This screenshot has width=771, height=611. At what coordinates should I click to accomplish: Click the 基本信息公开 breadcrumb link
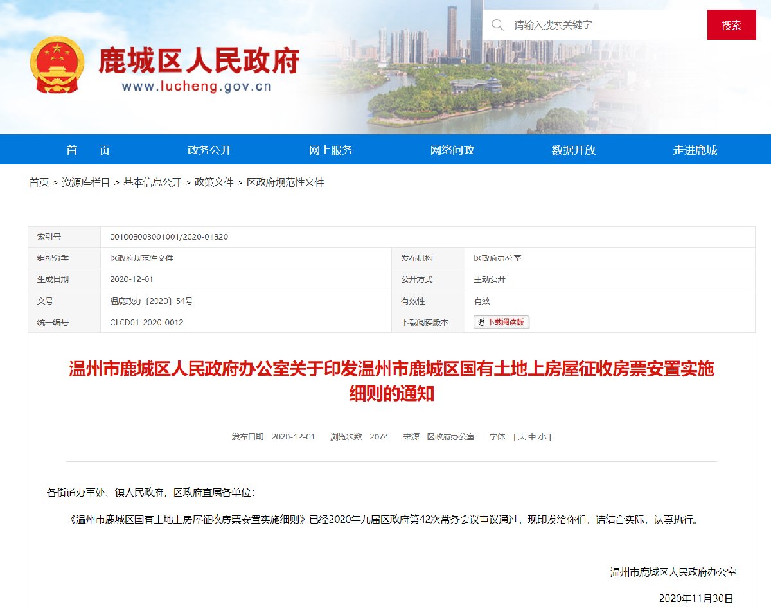(152, 182)
